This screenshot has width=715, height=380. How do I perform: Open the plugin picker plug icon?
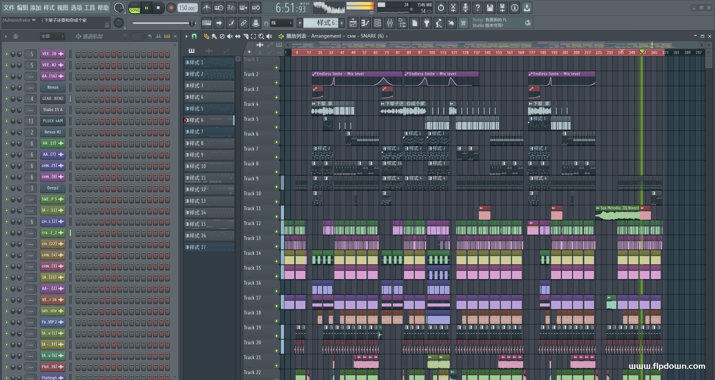(427, 23)
